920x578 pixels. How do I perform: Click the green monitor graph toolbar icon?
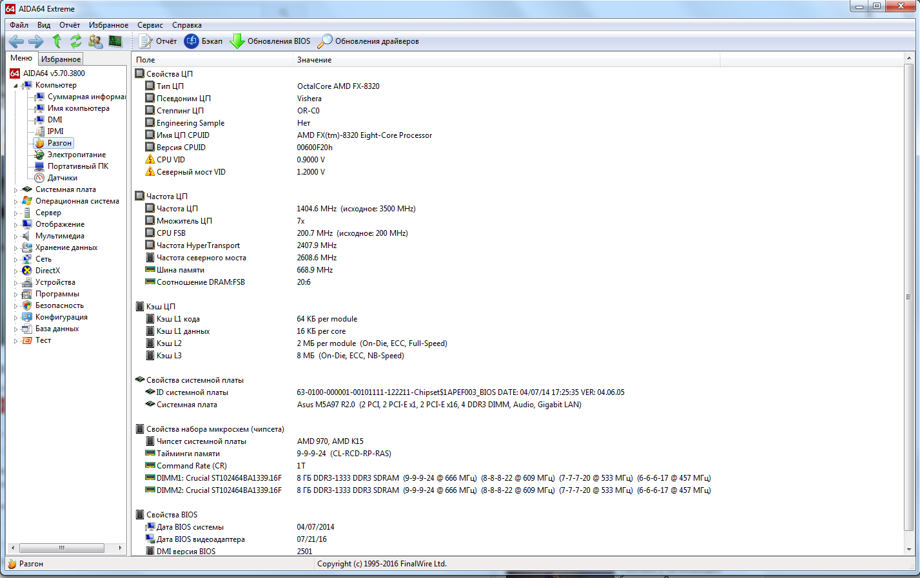coord(115,41)
